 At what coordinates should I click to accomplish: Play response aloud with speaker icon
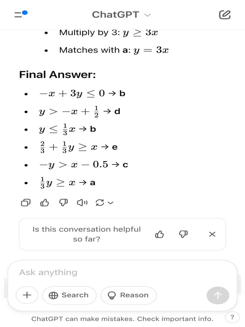[x=82, y=202]
